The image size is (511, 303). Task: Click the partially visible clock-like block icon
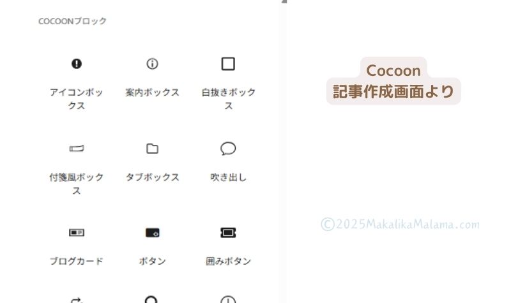click(228, 299)
